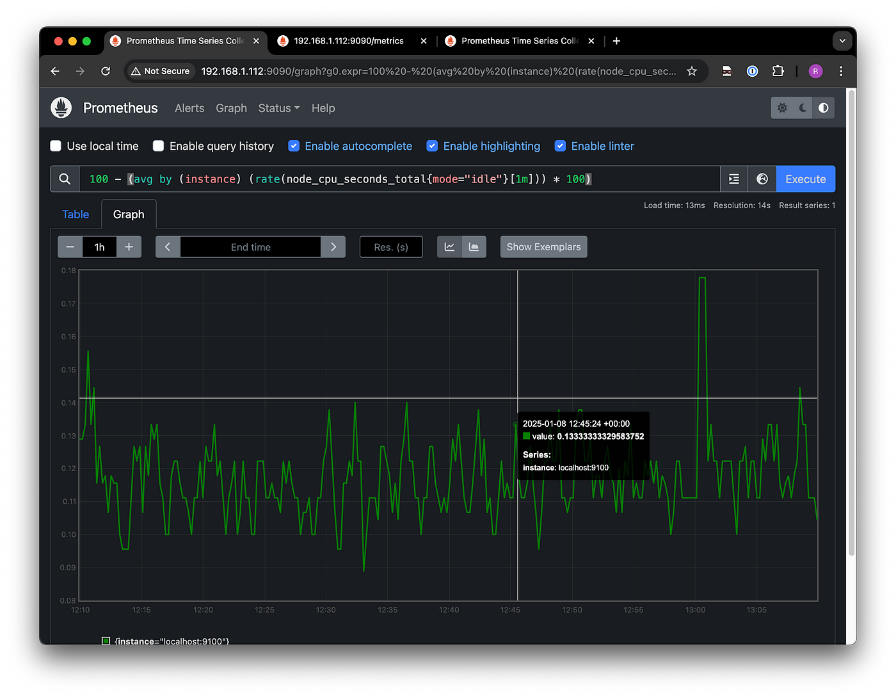896x697 pixels.
Task: Disable the autocomplete checkbox
Action: tap(294, 146)
